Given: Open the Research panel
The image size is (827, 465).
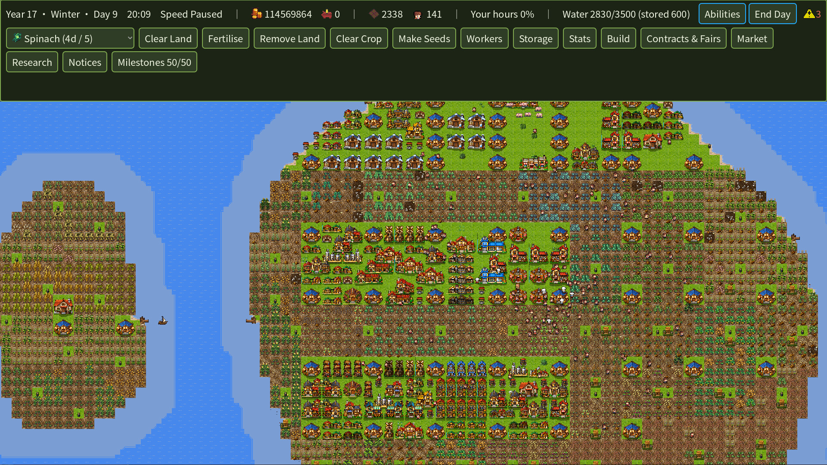Looking at the screenshot, I should point(32,62).
